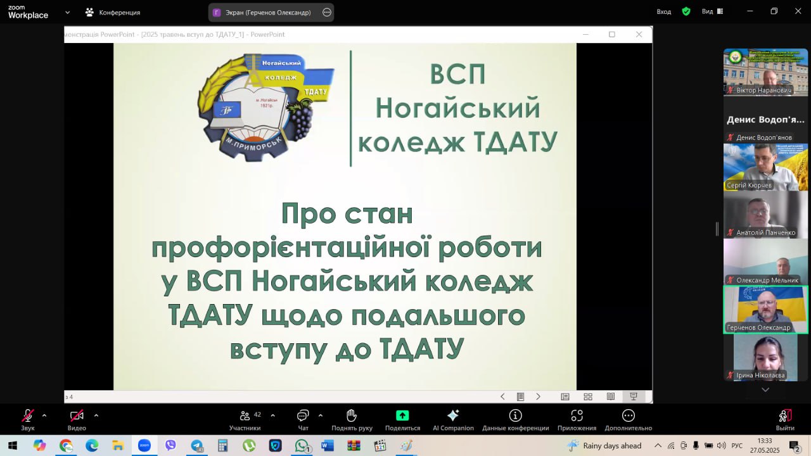Select Віктор Наранович's video thumbnail
This screenshot has height=456, width=811.
pos(765,72)
